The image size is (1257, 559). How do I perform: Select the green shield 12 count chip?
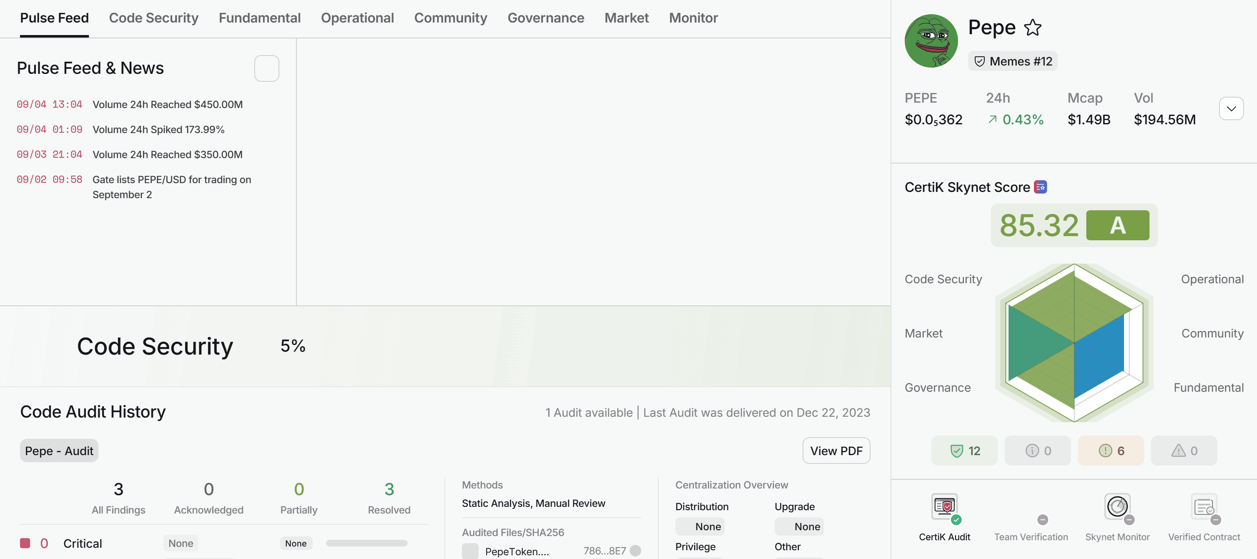point(965,451)
